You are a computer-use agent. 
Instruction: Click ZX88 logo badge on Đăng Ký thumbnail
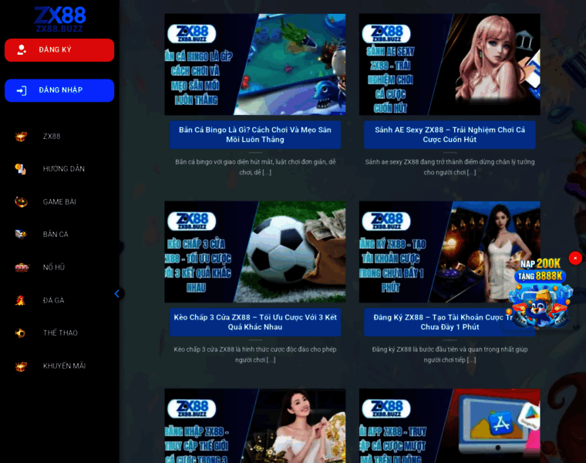pos(386,221)
